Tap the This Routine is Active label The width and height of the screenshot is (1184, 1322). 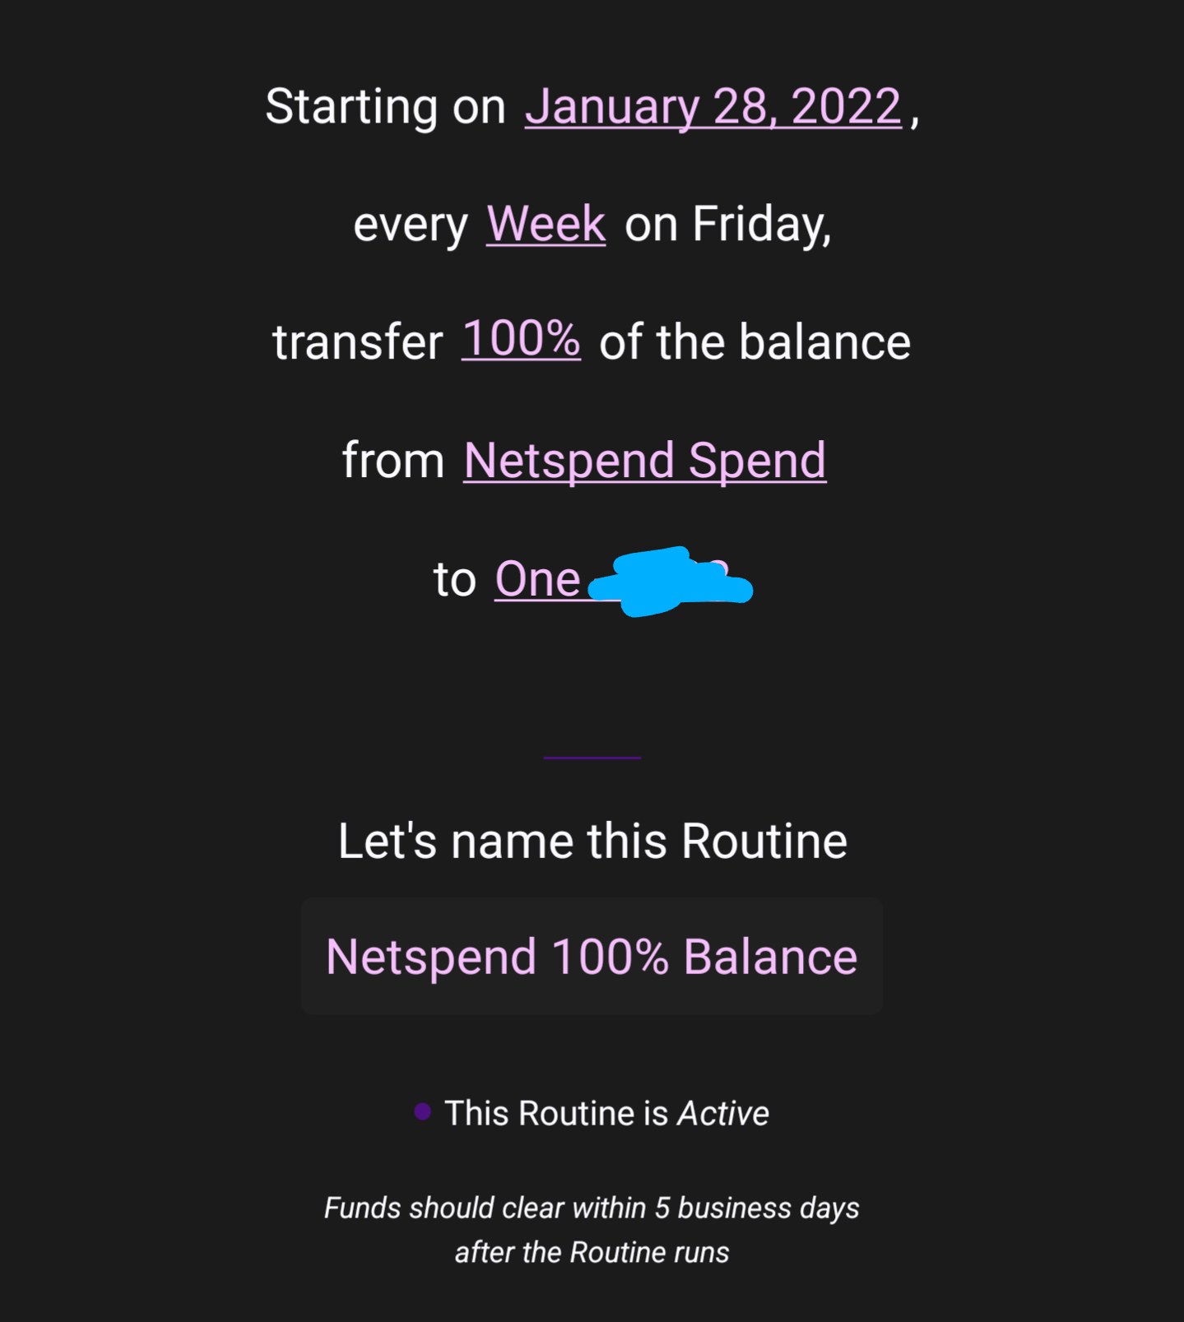coord(606,1113)
